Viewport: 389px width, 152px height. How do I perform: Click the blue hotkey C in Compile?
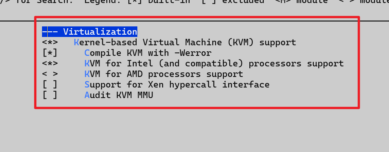click(87, 53)
